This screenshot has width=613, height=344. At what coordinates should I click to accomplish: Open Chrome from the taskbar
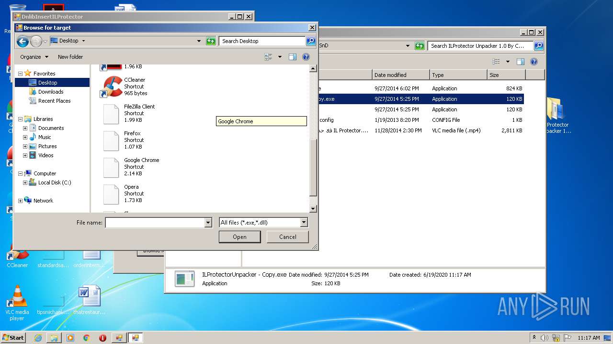87,338
